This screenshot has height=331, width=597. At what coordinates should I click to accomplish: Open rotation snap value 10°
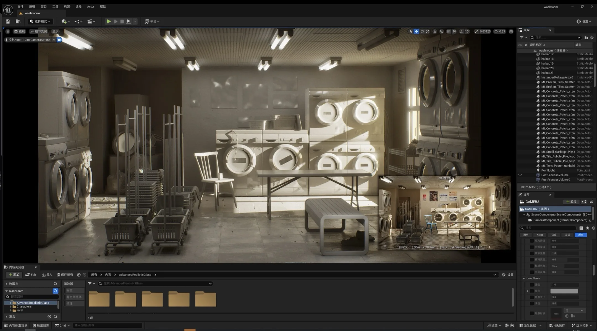[467, 31]
